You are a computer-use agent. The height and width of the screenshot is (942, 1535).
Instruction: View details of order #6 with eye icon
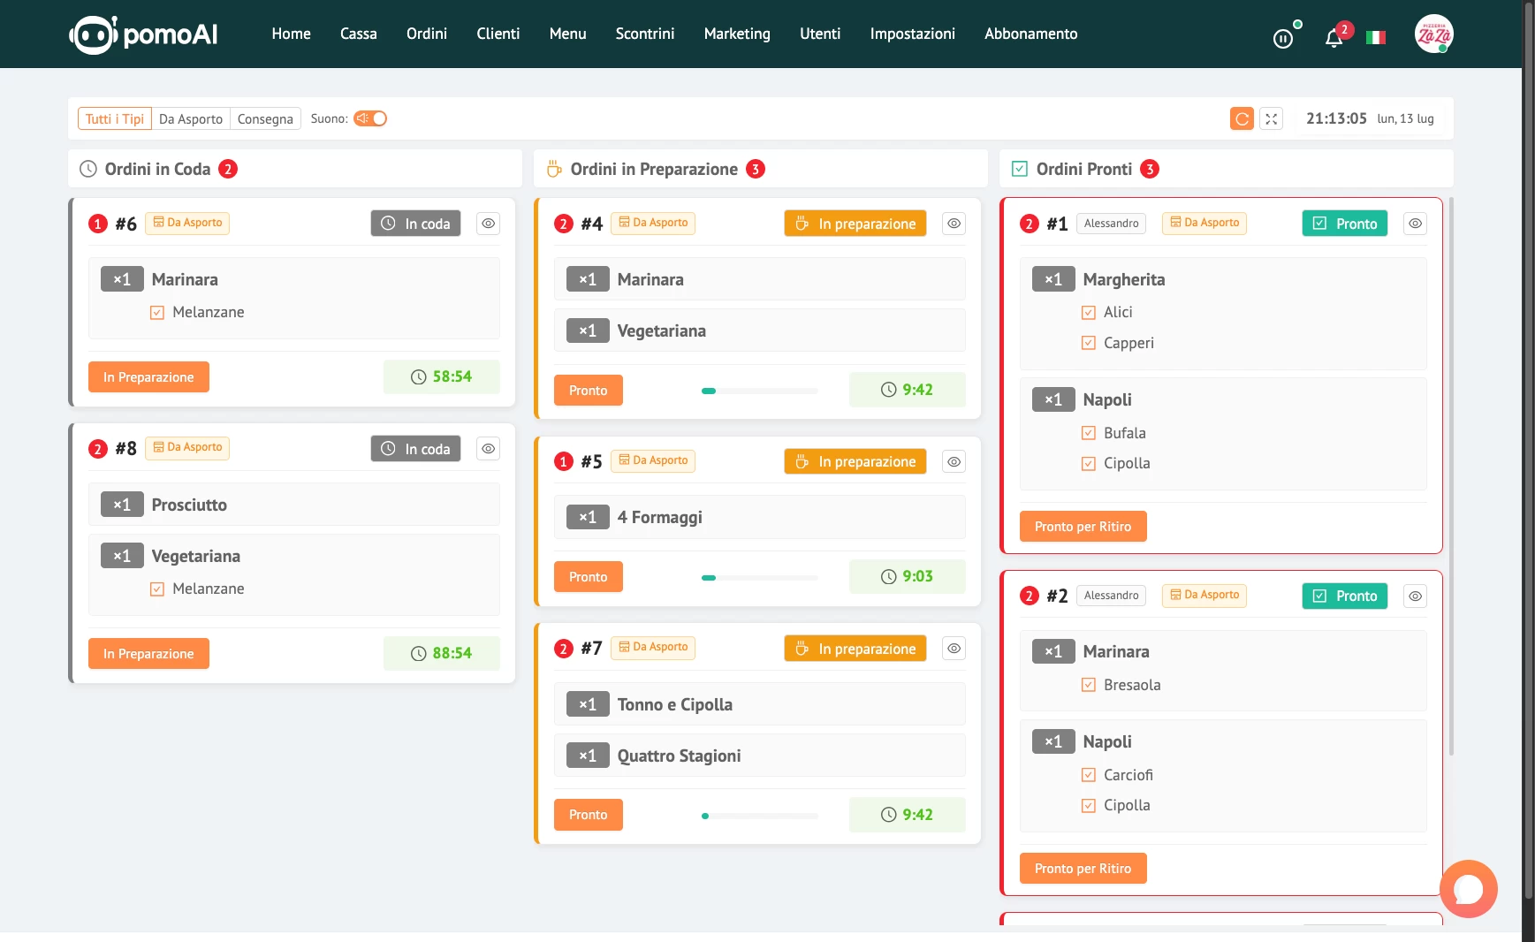tap(489, 224)
